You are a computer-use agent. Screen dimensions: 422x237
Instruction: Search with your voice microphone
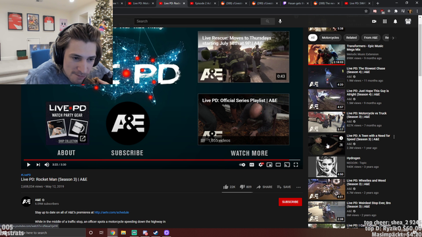[280, 21]
